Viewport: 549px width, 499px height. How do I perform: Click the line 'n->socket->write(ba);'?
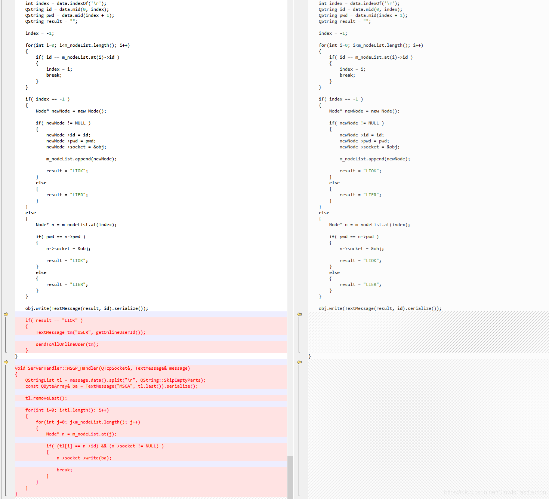click(x=84, y=458)
